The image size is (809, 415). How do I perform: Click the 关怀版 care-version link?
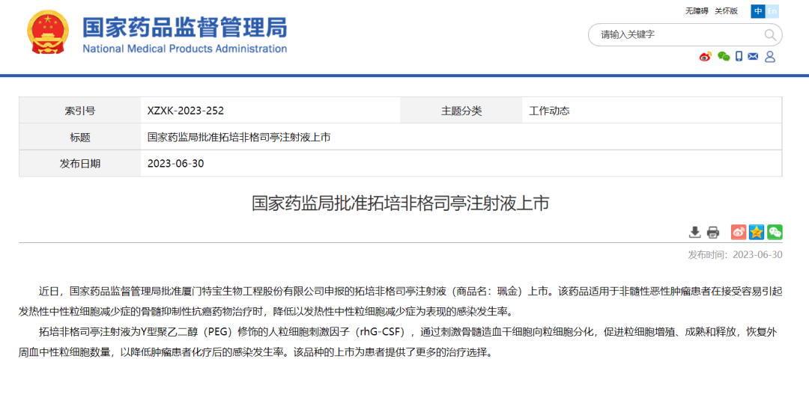726,10
